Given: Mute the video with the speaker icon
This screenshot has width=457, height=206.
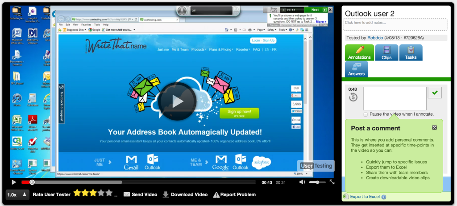Looking at the screenshot, I should tap(302, 182).
